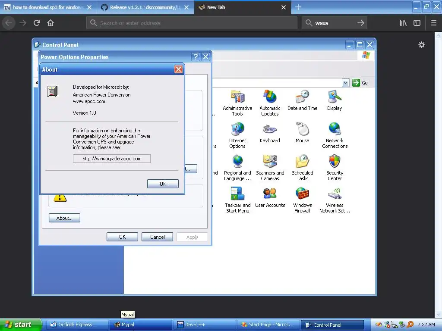This screenshot has height=331, width=442.
Task: Toggle browser sidebar icon
Action: (417, 23)
